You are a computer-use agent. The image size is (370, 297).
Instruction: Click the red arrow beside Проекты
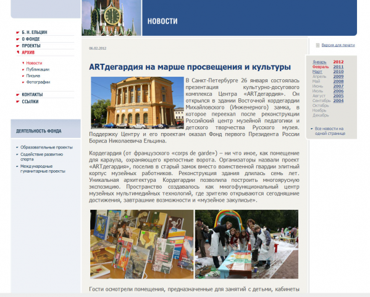point(18,46)
